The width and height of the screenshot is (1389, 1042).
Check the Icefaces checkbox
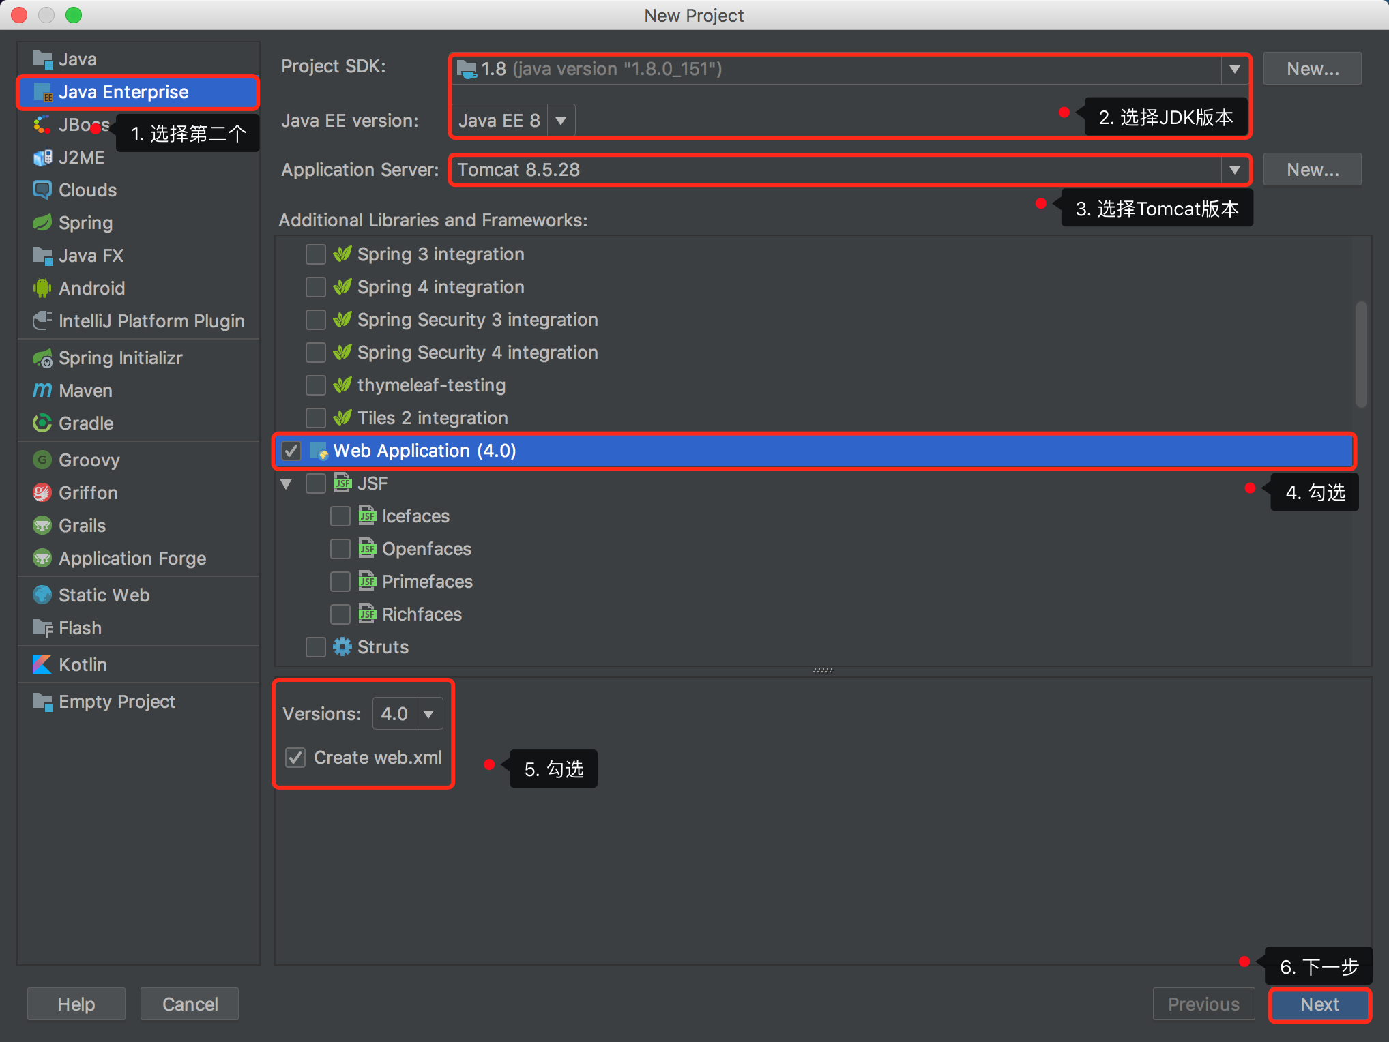pos(340,516)
